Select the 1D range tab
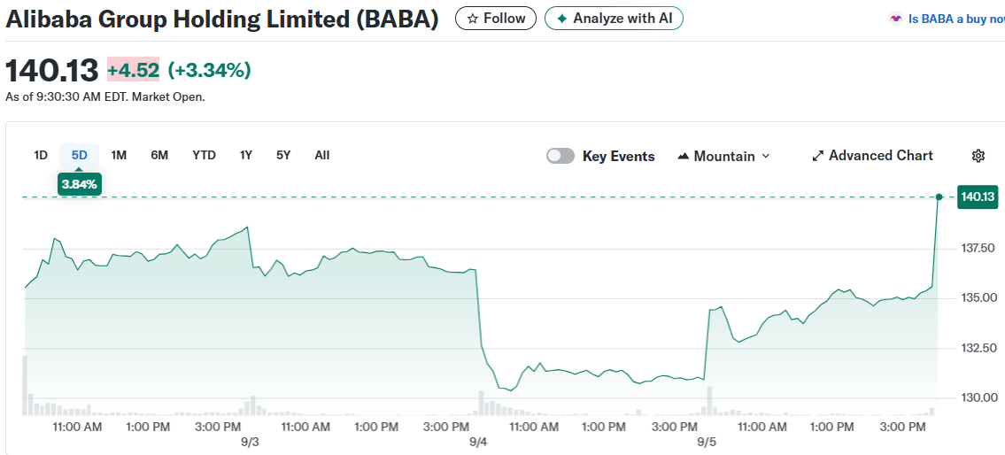 pos(41,155)
